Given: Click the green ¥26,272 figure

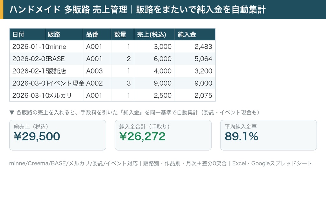Looking at the screenshot, I should (x=142, y=137).
